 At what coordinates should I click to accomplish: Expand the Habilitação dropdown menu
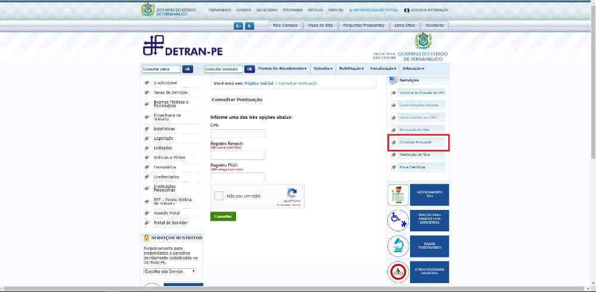click(351, 68)
